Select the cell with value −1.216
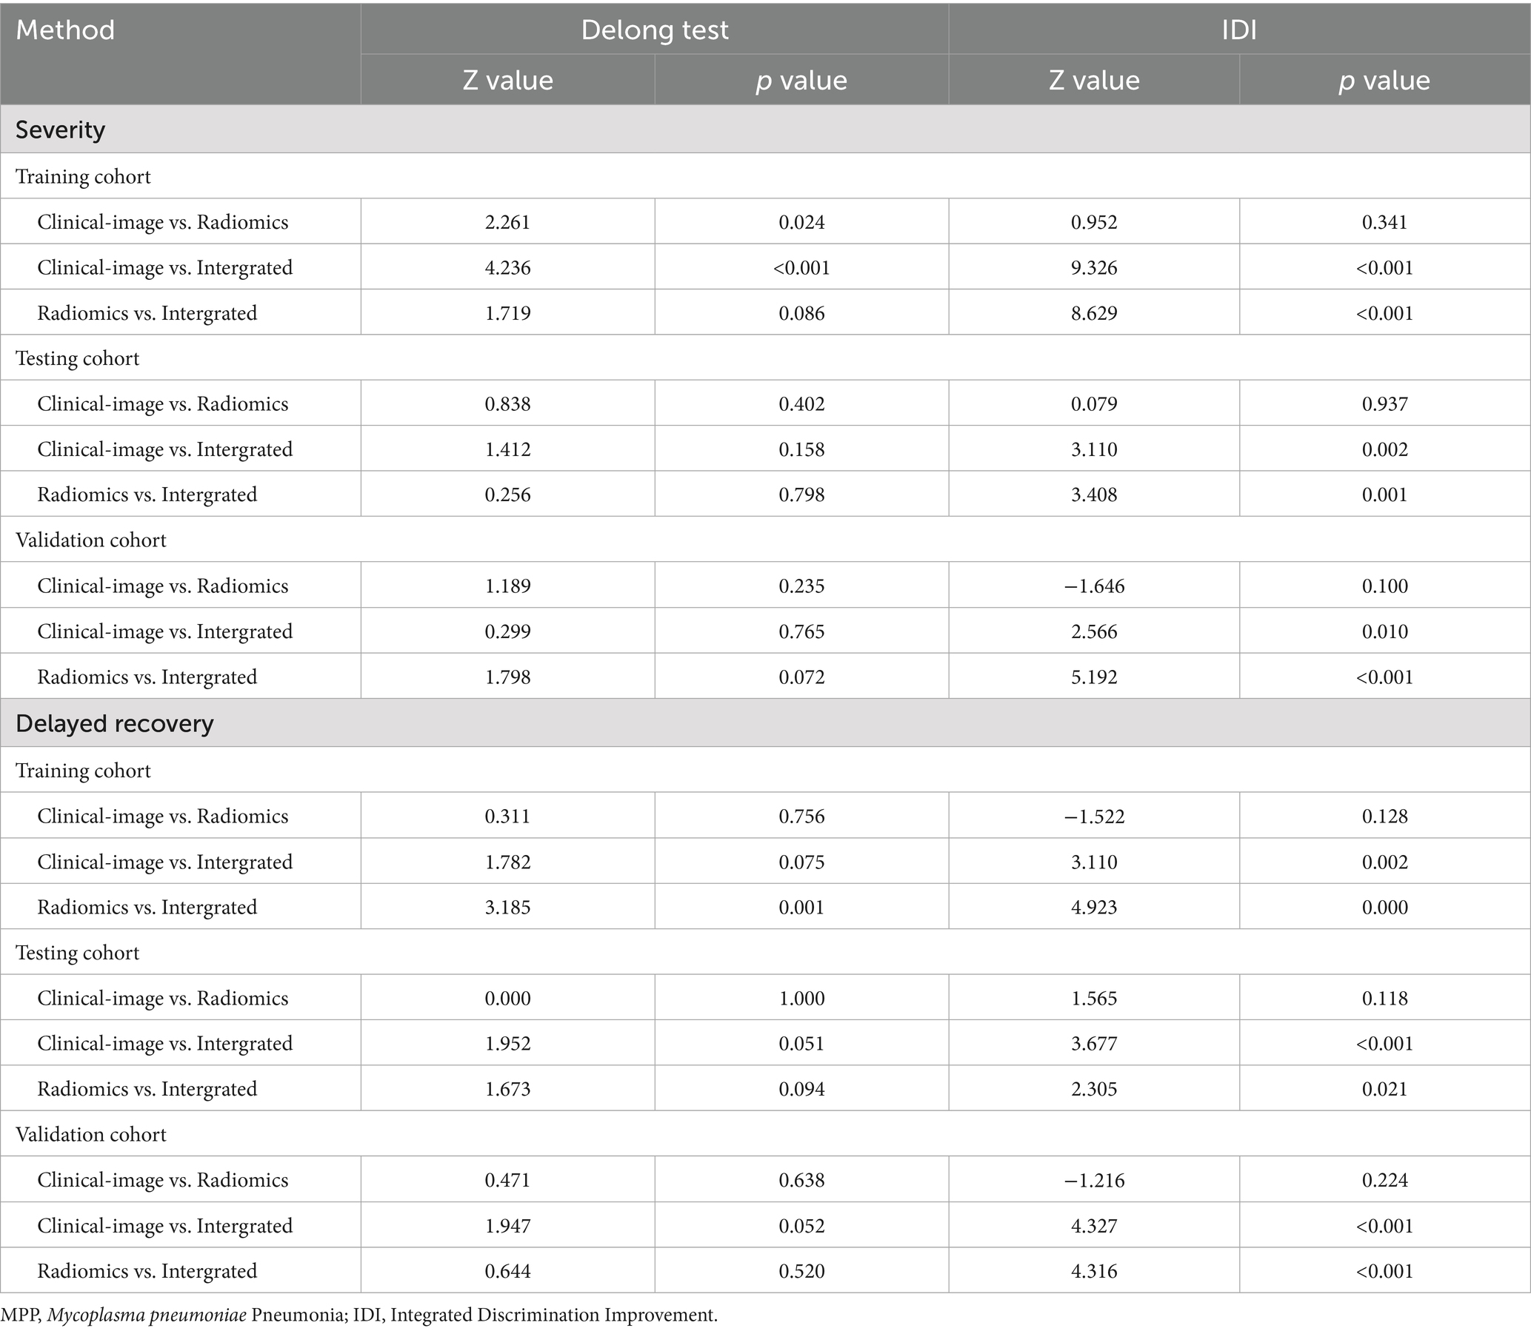 (x=1094, y=1180)
